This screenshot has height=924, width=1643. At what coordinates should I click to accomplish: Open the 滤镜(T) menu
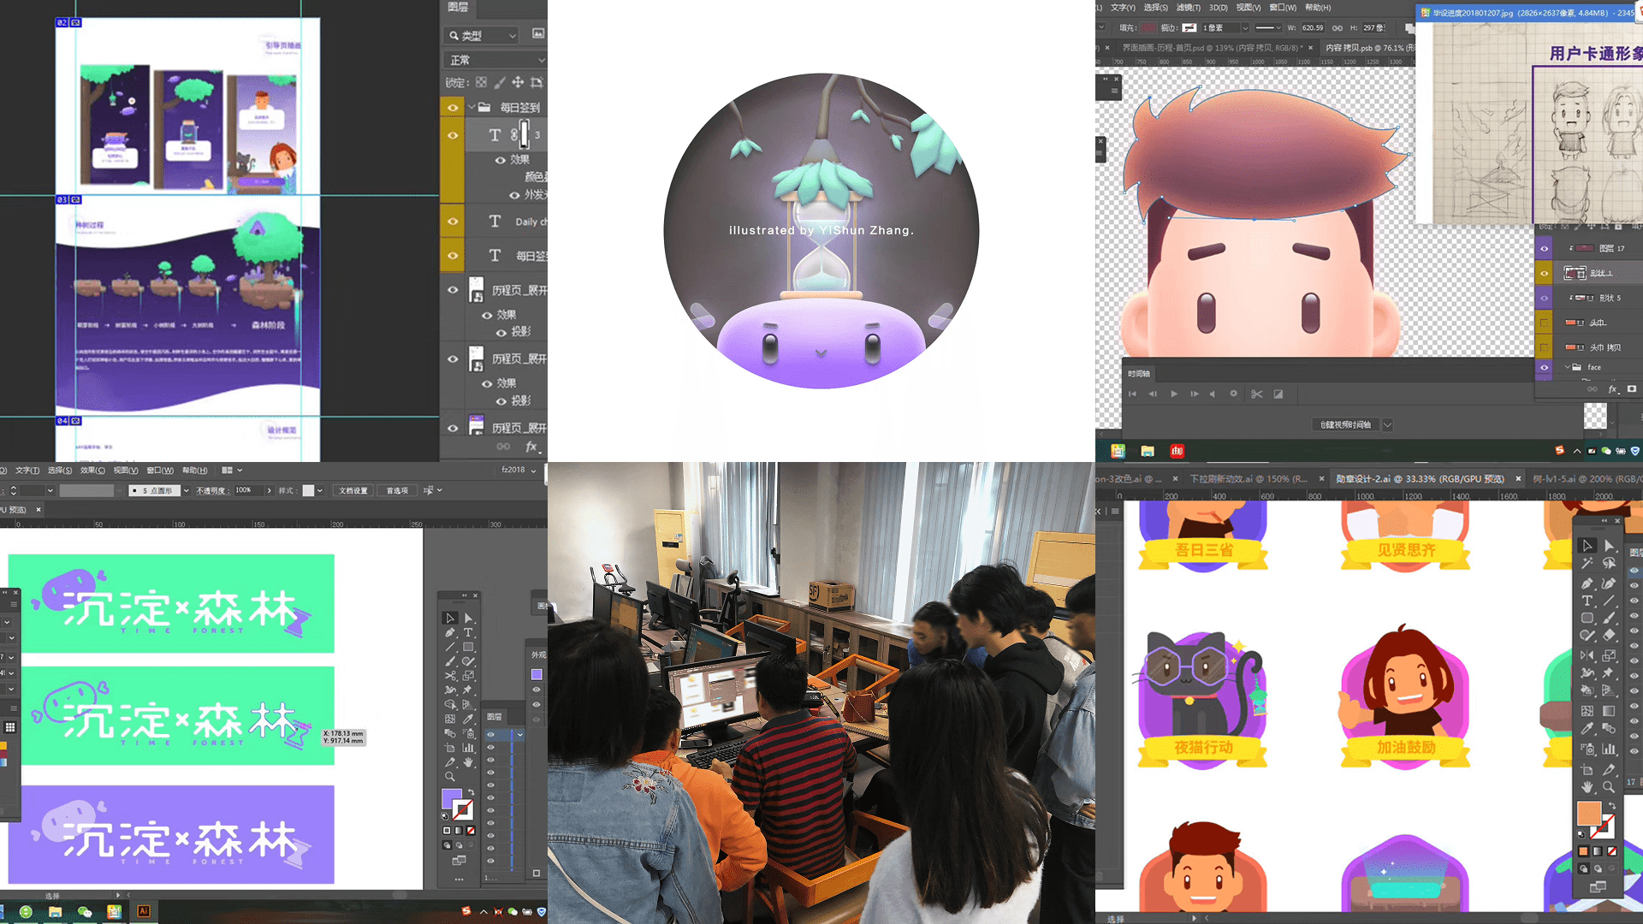click(1188, 8)
